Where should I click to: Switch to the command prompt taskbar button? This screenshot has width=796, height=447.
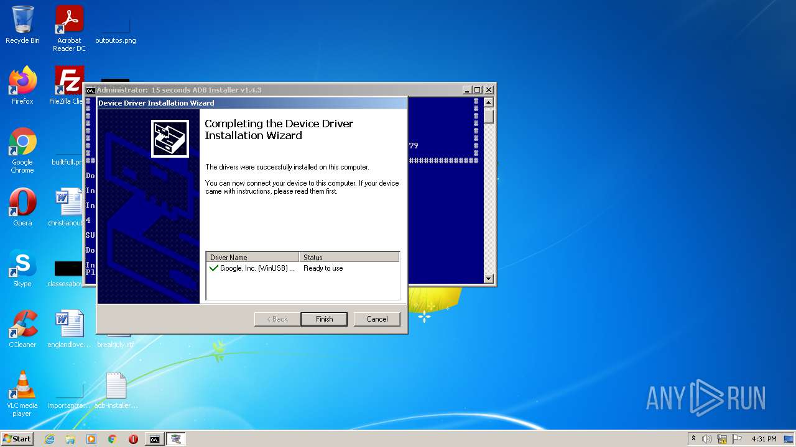tap(154, 439)
